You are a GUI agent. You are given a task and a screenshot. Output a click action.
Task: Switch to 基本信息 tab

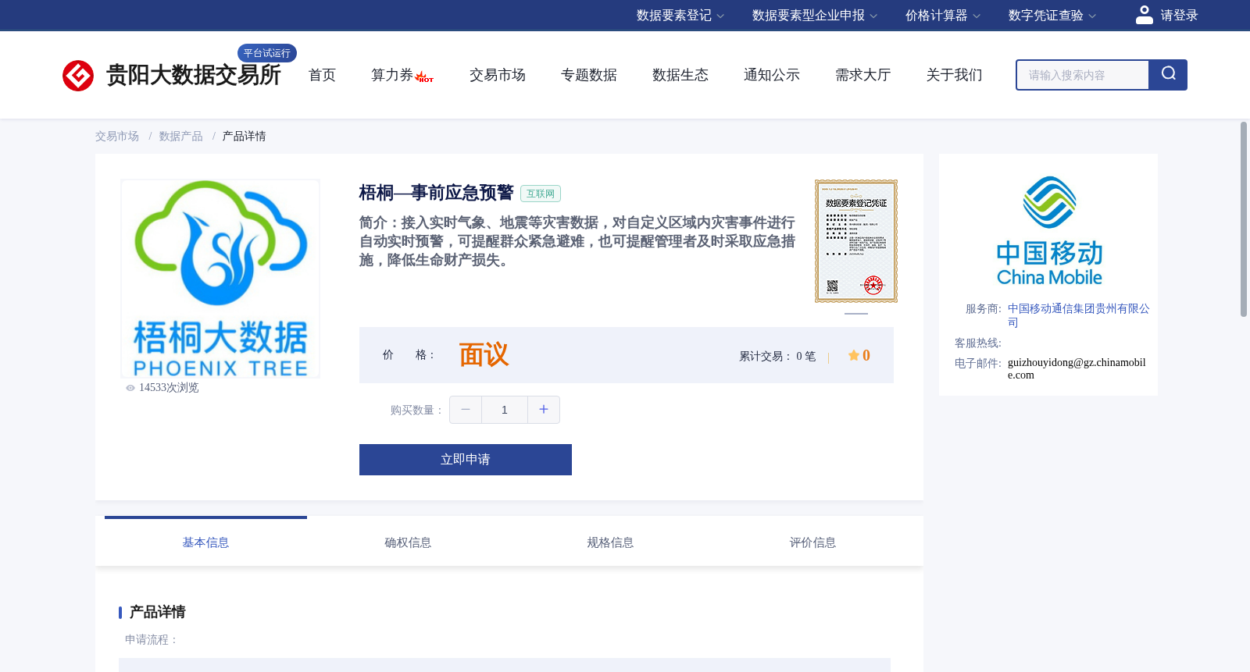click(205, 542)
